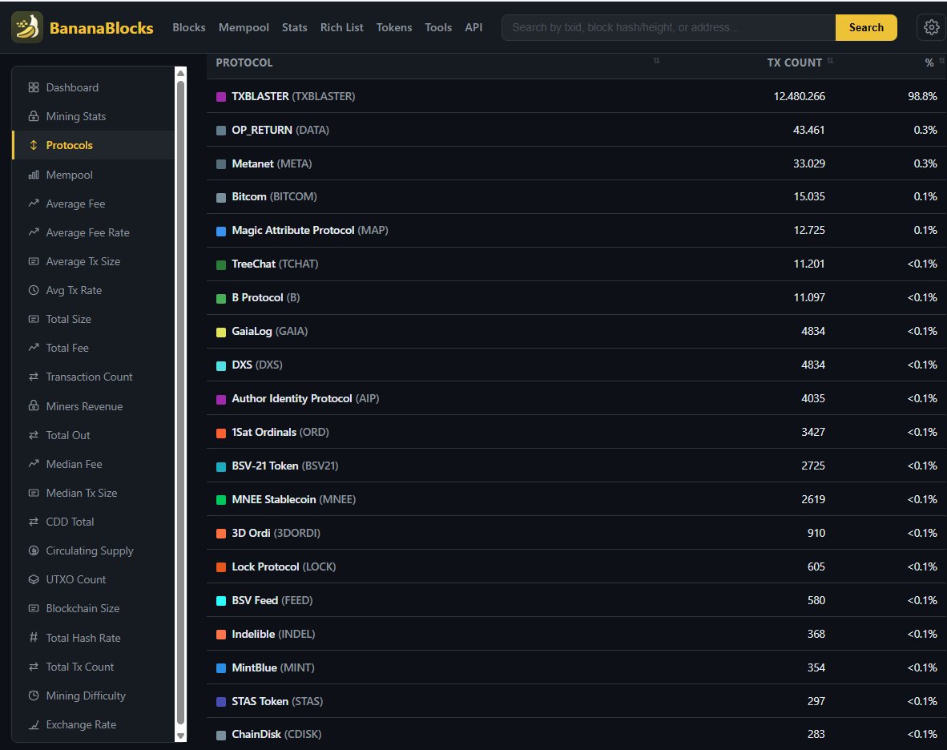Open the Blocks menu in top navigation
This screenshot has width=947, height=750.
189,27
